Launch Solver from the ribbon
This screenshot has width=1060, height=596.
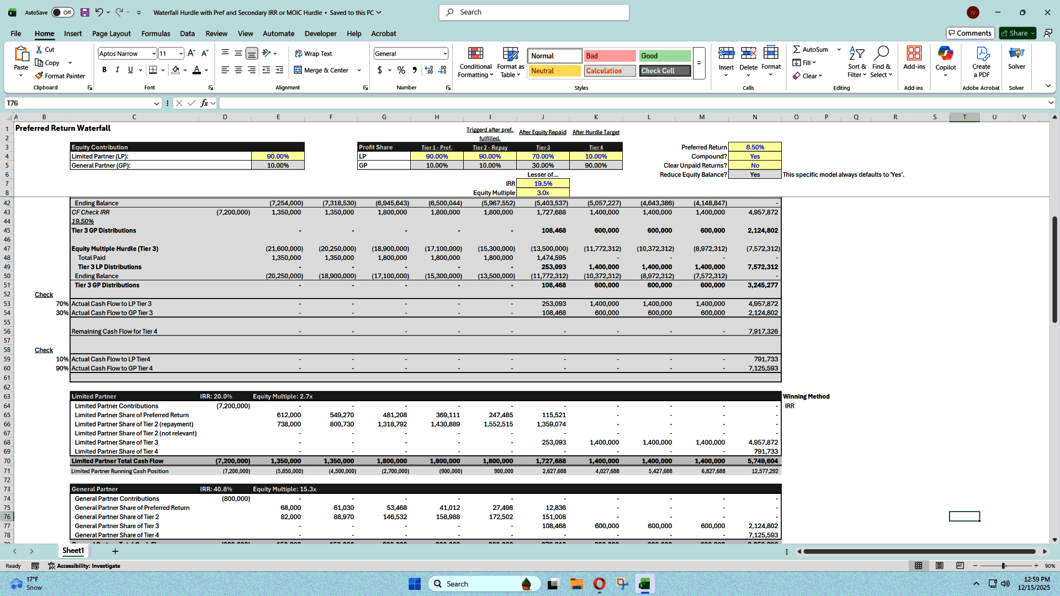pyautogui.click(x=1016, y=61)
